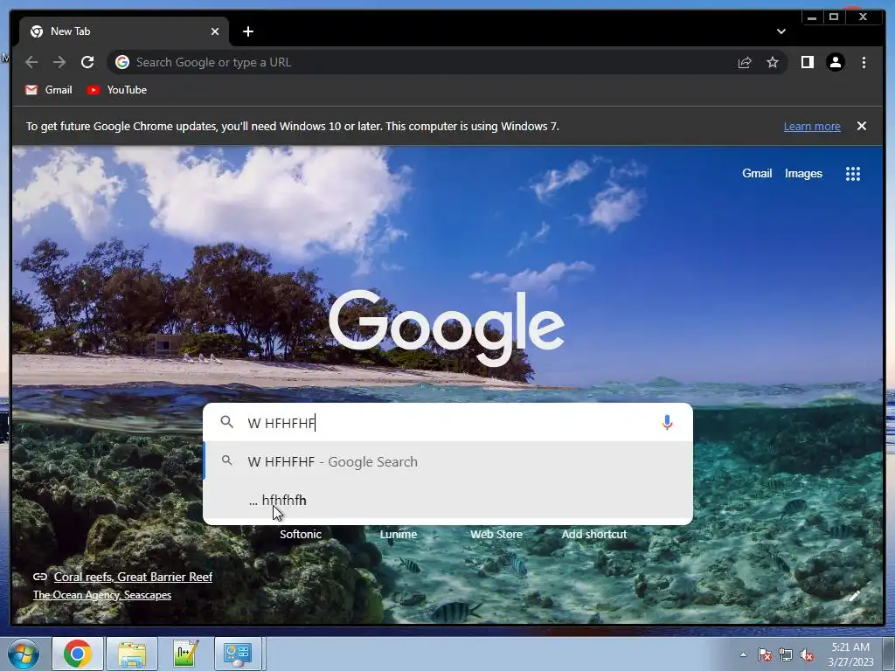Open the Google apps grid

[x=853, y=174]
